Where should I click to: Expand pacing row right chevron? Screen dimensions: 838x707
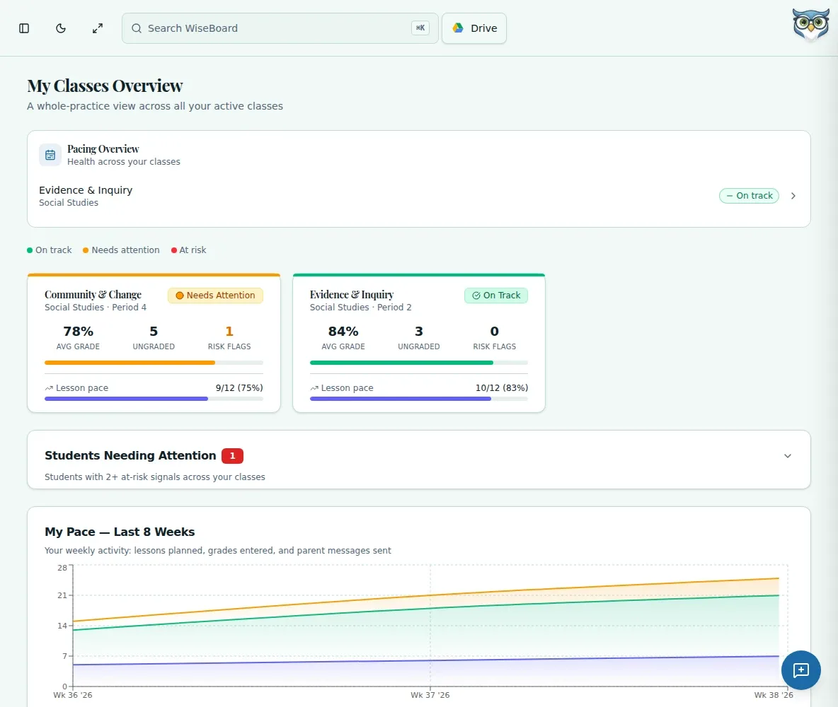(793, 196)
